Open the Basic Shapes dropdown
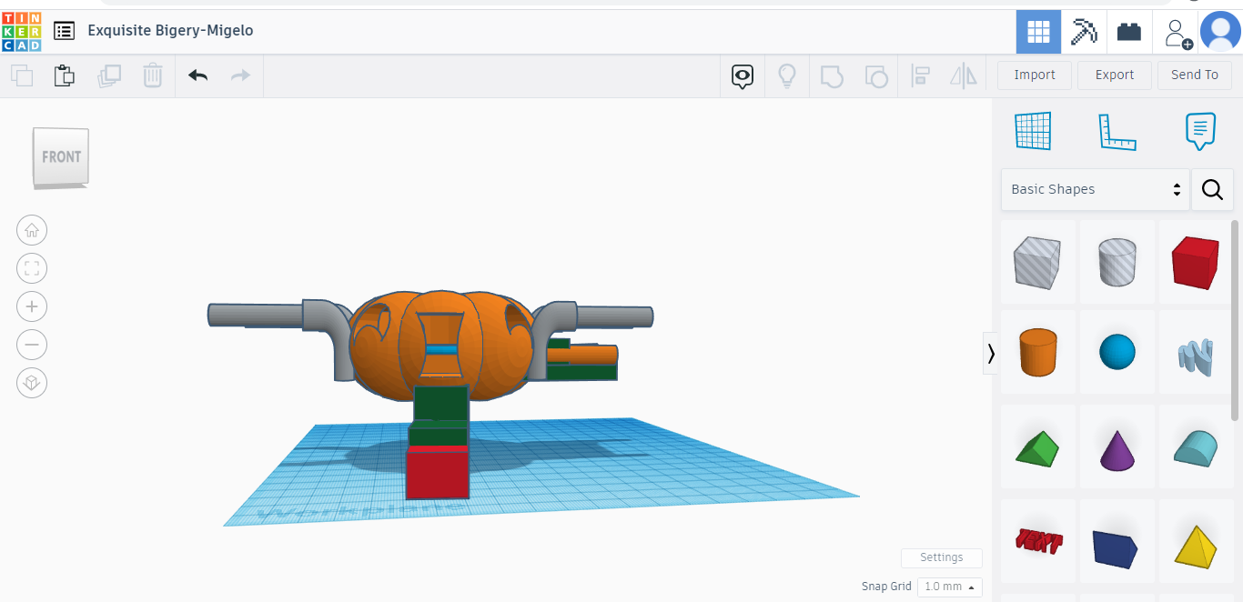 point(1095,189)
